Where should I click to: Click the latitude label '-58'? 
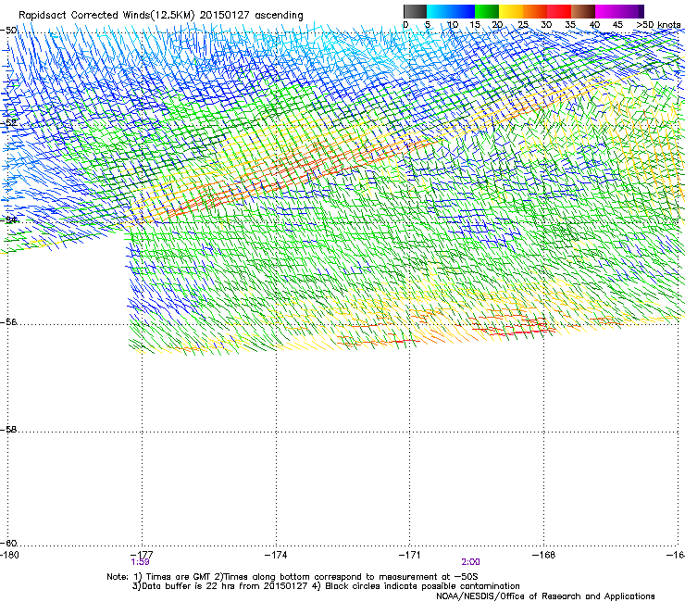coord(8,430)
